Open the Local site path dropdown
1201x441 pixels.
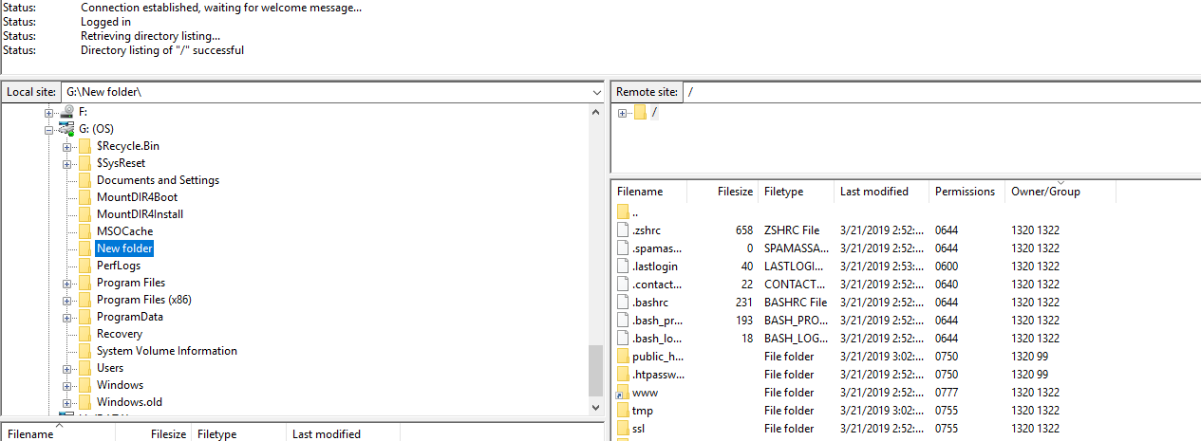pos(596,92)
